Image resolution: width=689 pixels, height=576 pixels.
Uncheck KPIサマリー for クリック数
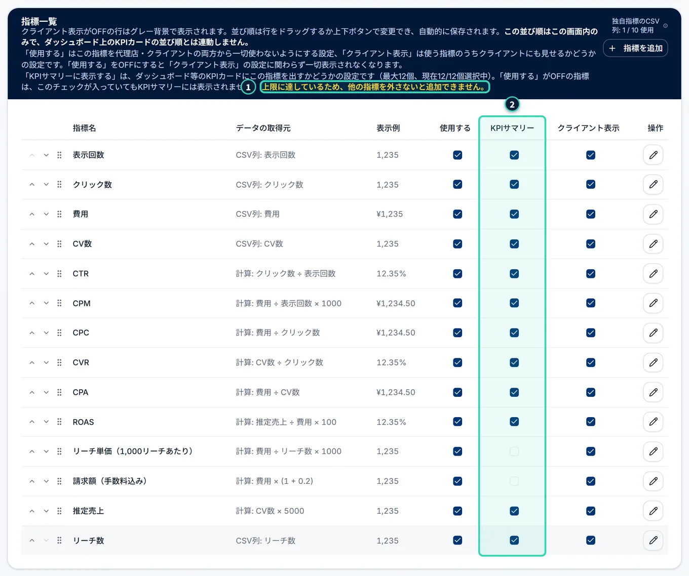[x=514, y=184]
